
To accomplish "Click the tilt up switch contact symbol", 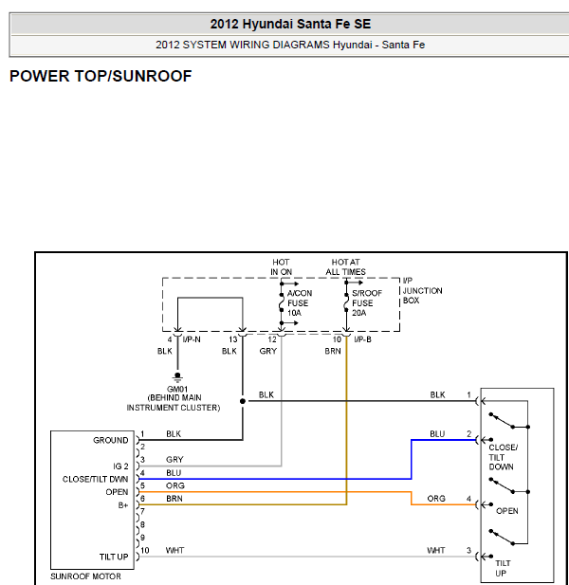I will pyautogui.click(x=504, y=538).
